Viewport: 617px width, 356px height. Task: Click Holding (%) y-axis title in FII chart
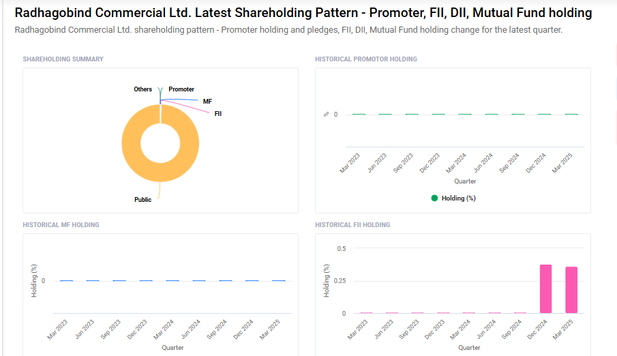[326, 281]
